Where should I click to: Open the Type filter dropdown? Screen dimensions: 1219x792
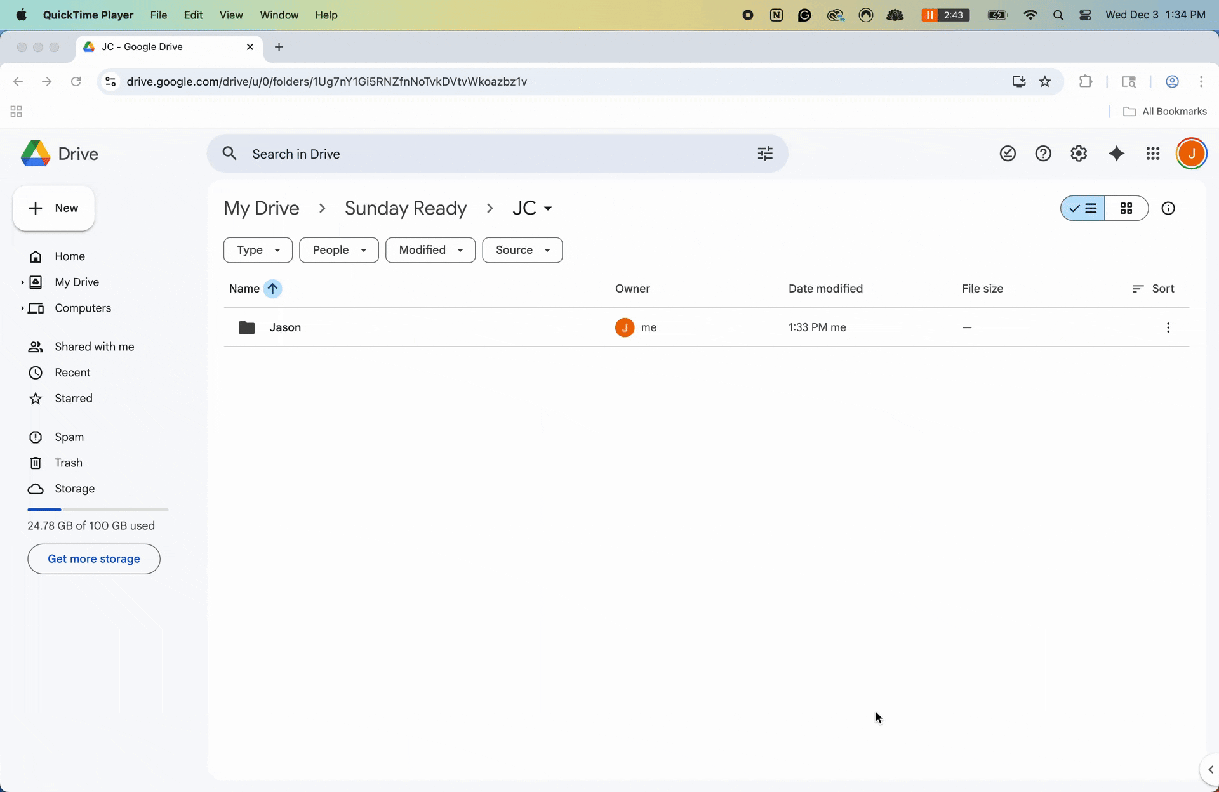click(258, 250)
